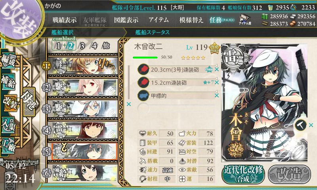
Task: Switch to fleet 3 tab
Action: click(x=82, y=46)
